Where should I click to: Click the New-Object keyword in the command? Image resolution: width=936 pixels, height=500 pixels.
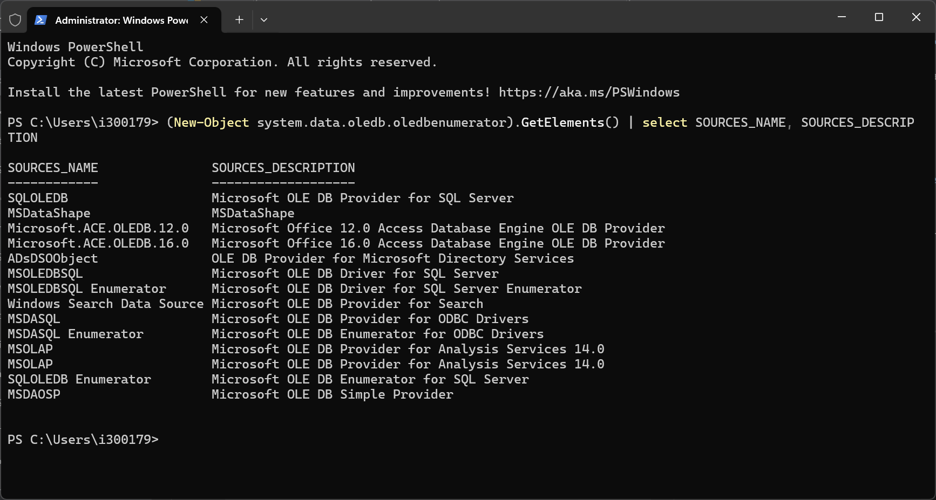tap(211, 122)
